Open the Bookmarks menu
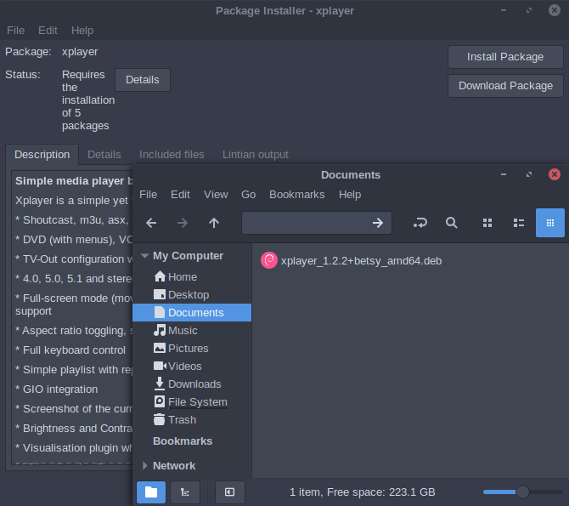This screenshot has height=506, width=569. pyautogui.click(x=297, y=195)
